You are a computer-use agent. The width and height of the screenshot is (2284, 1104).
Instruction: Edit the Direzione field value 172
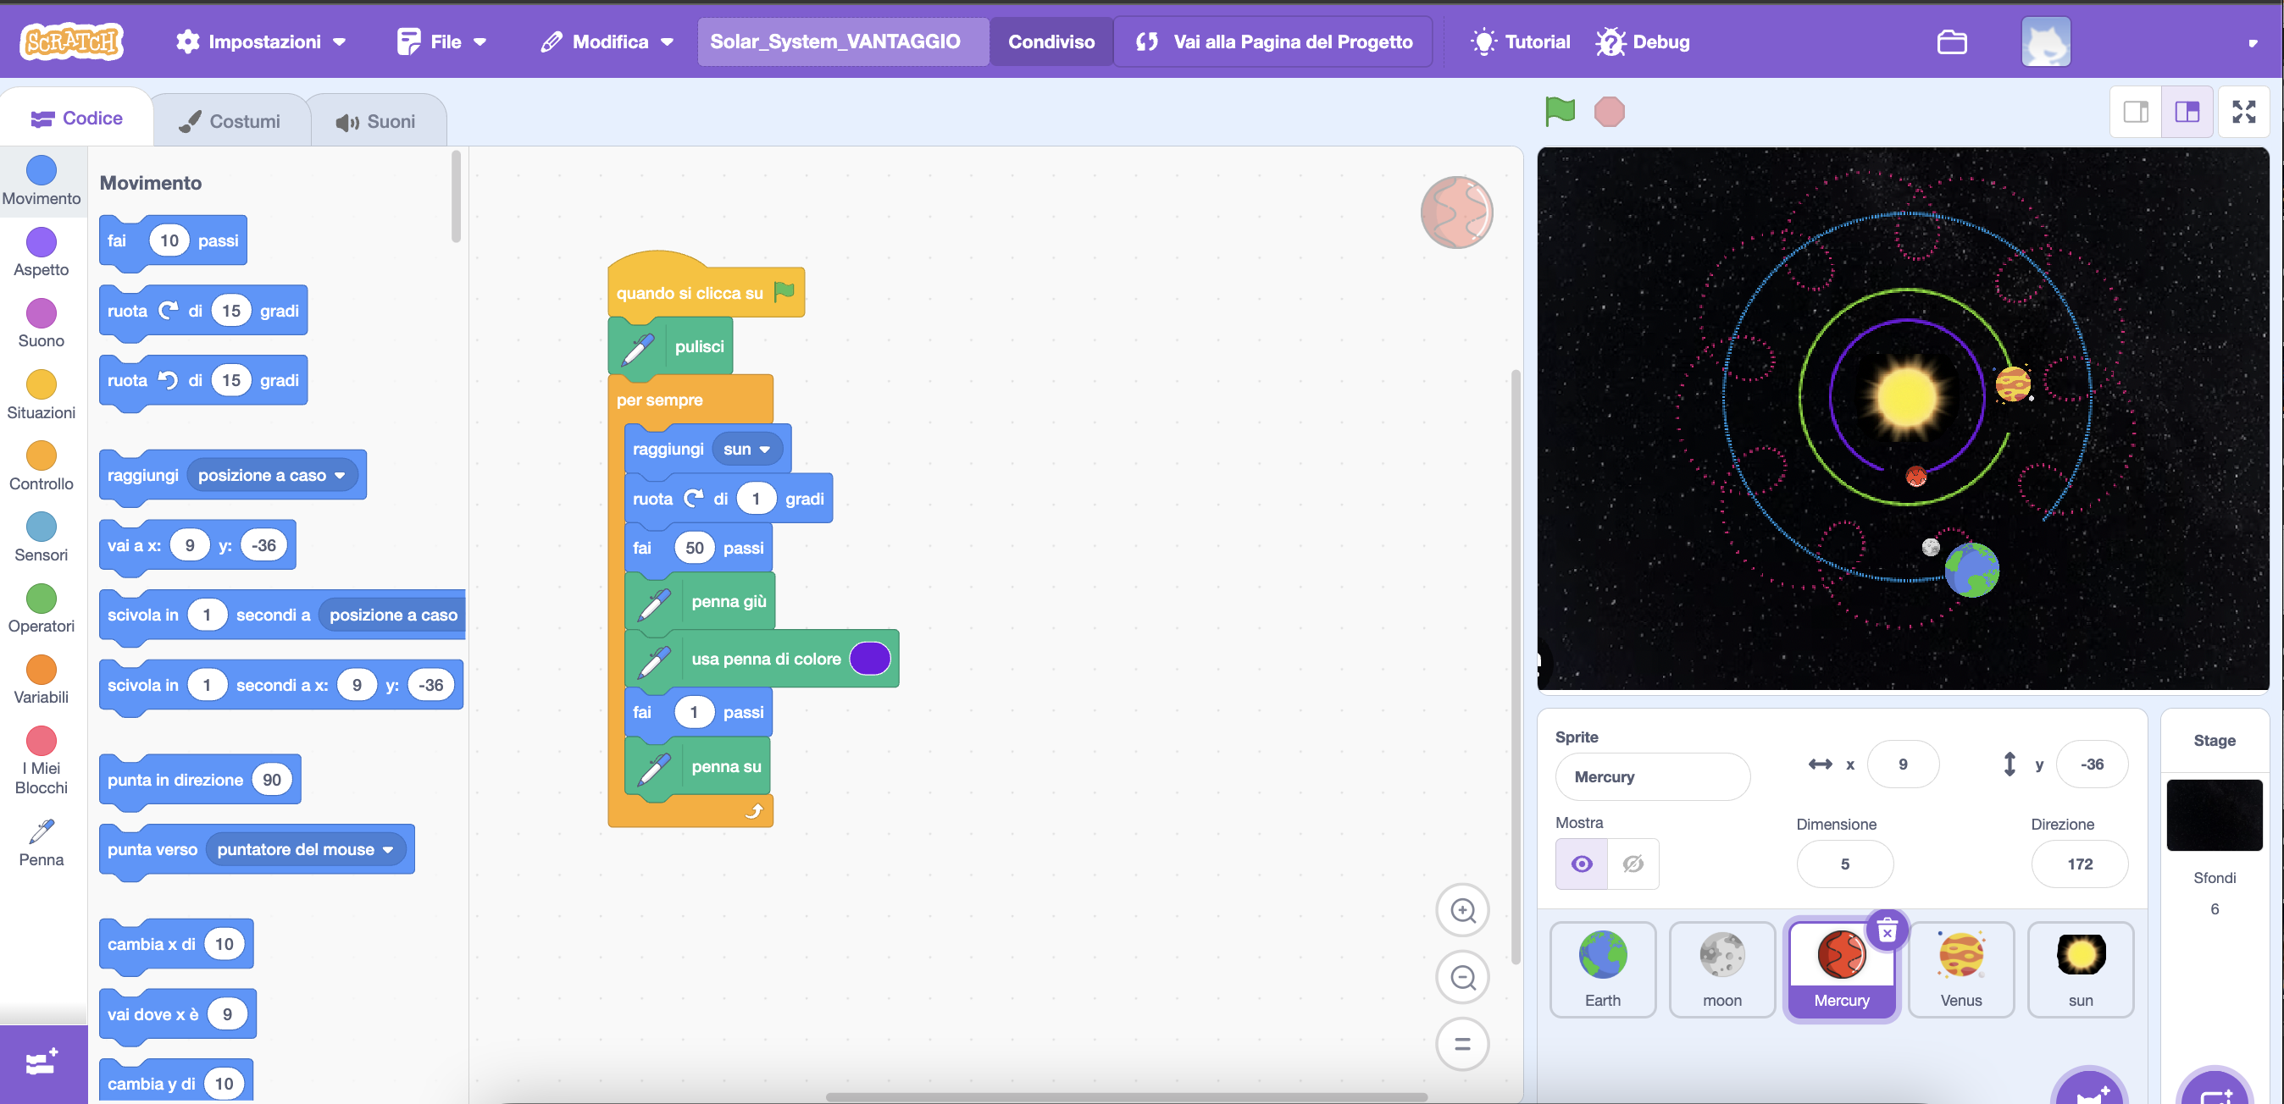coord(2079,863)
